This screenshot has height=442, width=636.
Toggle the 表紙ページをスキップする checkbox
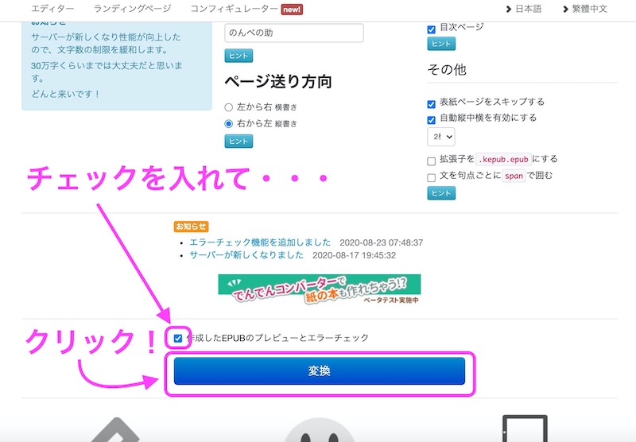(x=432, y=103)
